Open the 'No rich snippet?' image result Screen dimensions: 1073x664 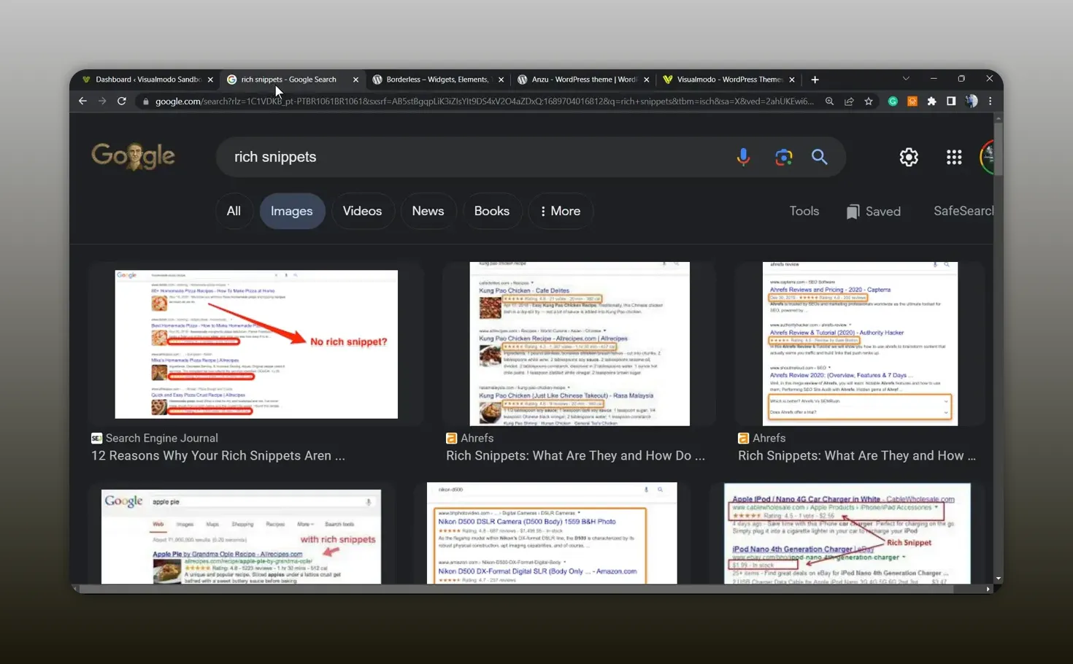[x=256, y=344]
